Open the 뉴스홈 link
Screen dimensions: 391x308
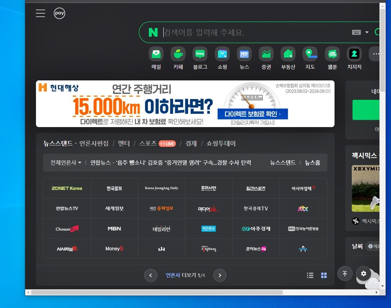313,163
